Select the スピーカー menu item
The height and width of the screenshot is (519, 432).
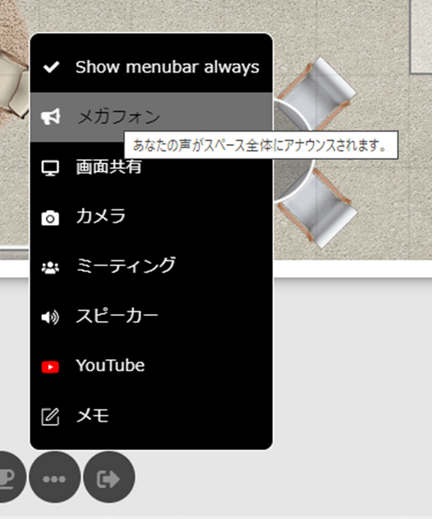151,316
